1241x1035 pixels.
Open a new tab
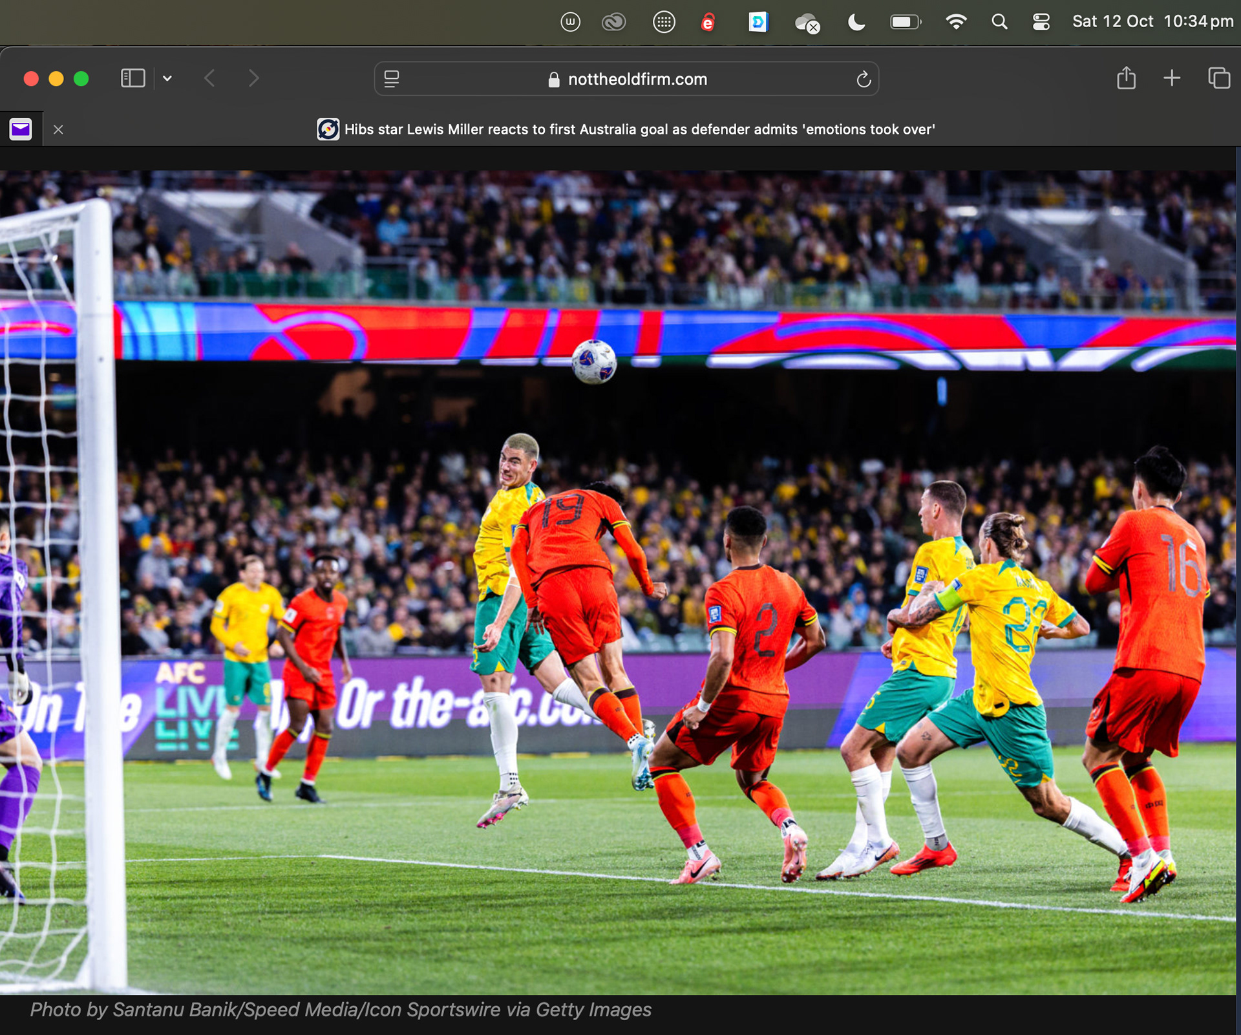pos(1172,78)
